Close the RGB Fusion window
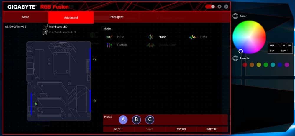Image resolution: width=295 pixels, height=136 pixels. click(x=226, y=6)
